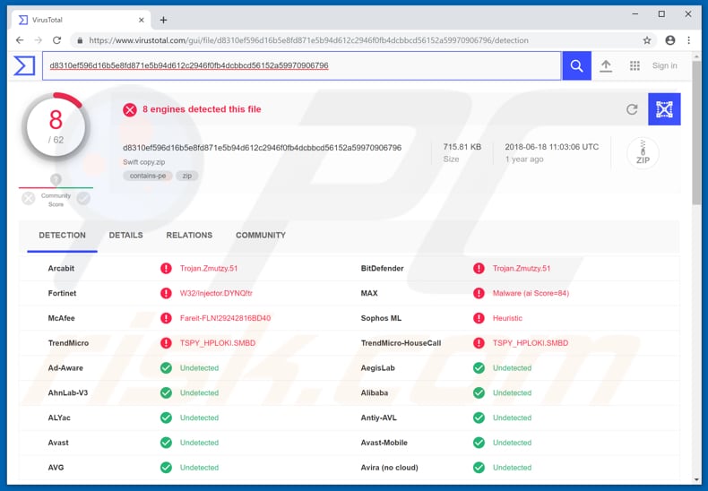Click the 2018-06-18 11:03:06 UTC date

[x=552, y=147]
